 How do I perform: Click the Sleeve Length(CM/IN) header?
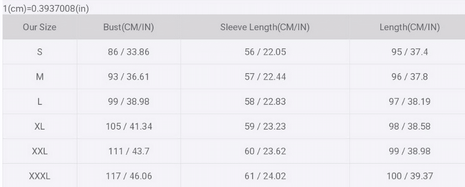point(265,27)
